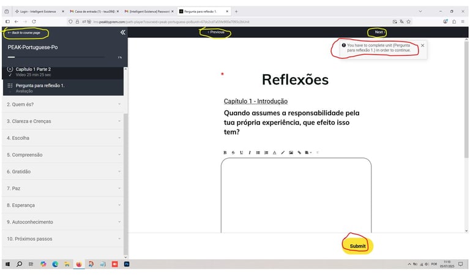
Task: Select the highlighter pen tool in editor
Action: (283, 153)
